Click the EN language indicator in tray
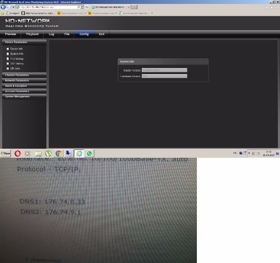This screenshot has height=263, width=280. click(235, 153)
